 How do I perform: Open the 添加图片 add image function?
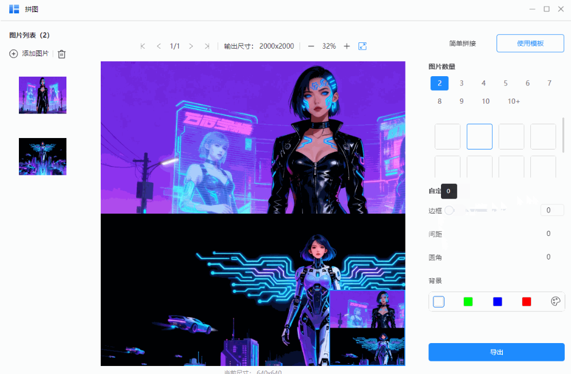click(x=30, y=54)
